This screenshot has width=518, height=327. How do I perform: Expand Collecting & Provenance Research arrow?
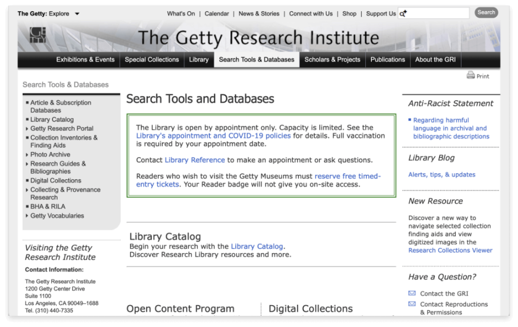coord(27,190)
